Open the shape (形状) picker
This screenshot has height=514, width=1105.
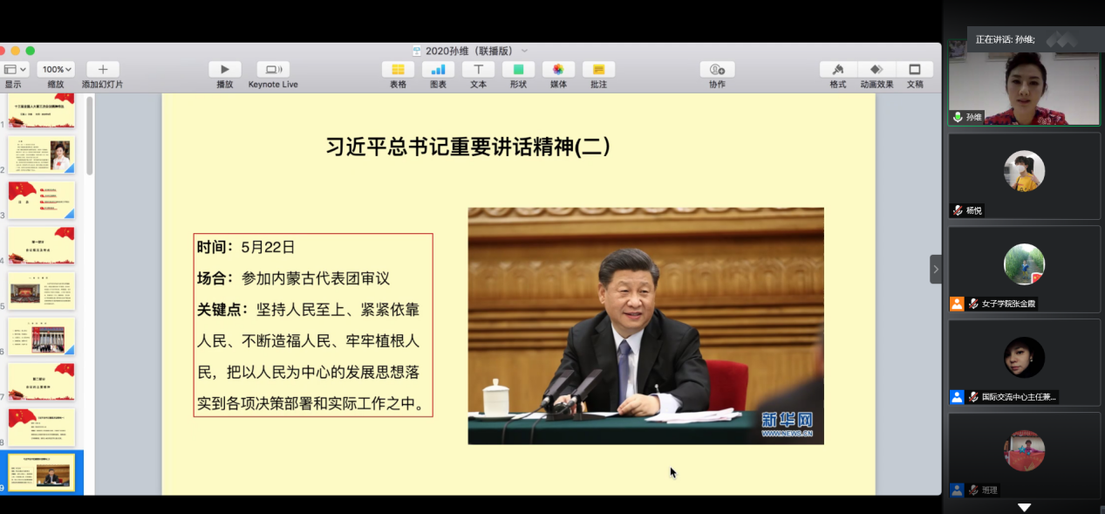518,70
